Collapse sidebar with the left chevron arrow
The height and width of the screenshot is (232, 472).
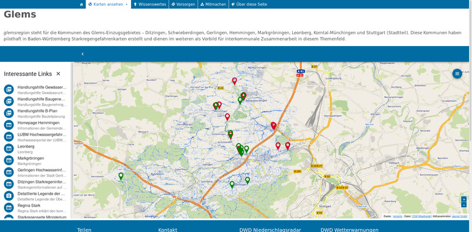(x=83, y=54)
